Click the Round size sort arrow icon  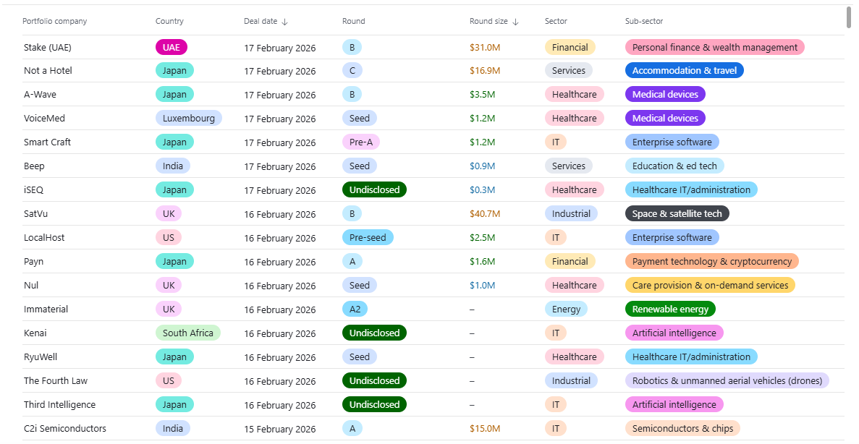tap(515, 22)
